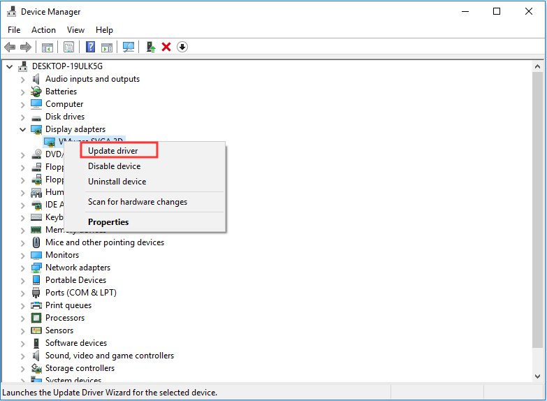The image size is (547, 401).
Task: Open Properties from the context menu
Action: click(x=145, y=222)
